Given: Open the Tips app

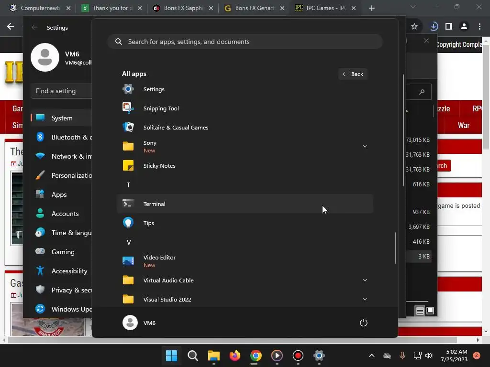Looking at the screenshot, I should coord(245,223).
